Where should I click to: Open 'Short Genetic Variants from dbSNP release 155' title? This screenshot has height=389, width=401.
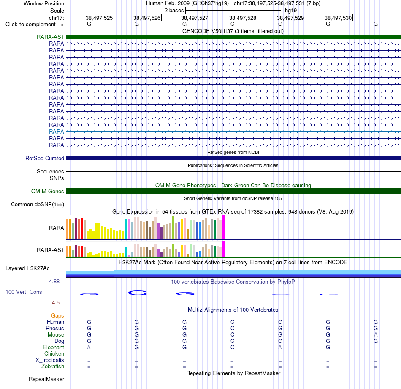233,198
